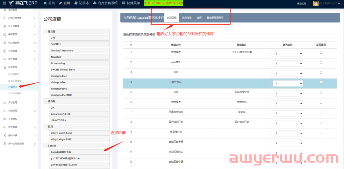Enable 是否使用 checkbox for EBAY物流 row

click(321, 82)
